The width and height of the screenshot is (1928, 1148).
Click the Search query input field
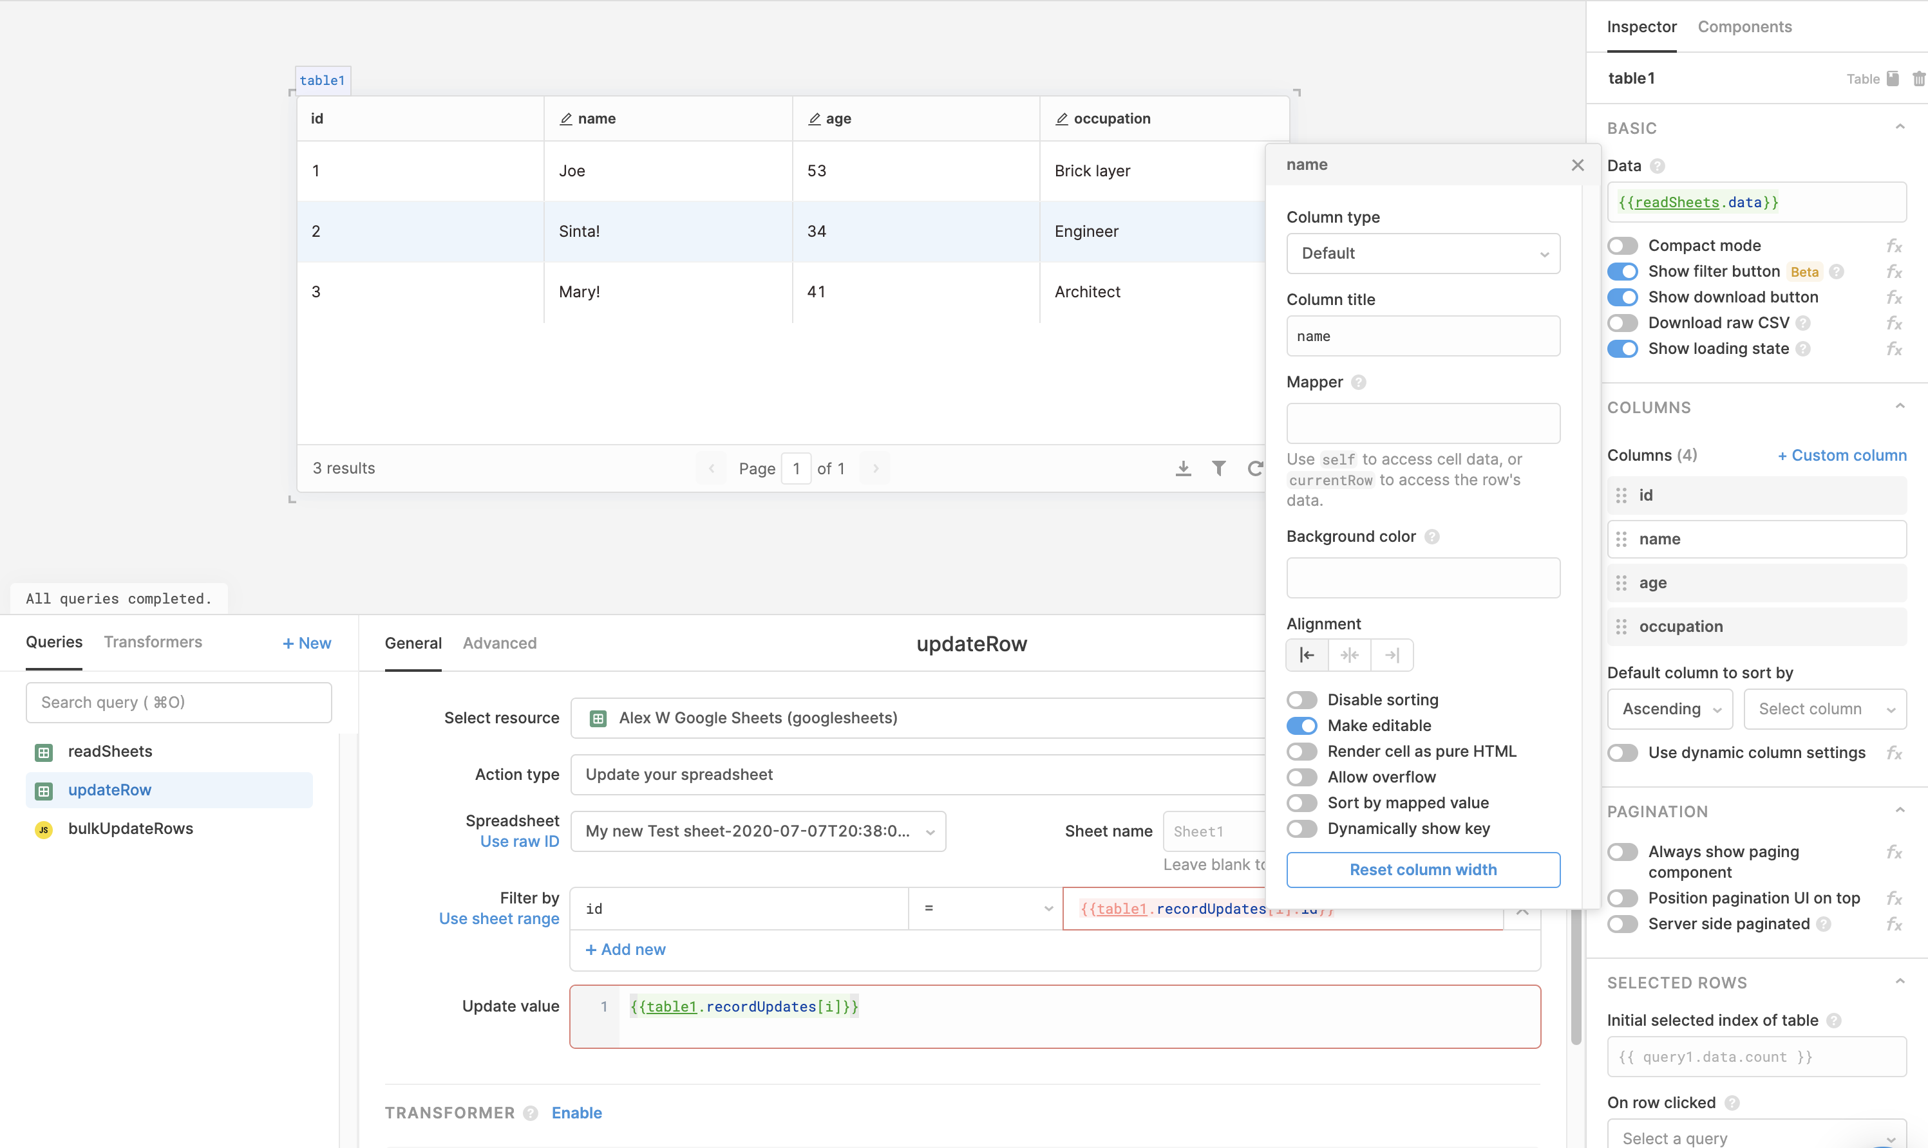(x=179, y=703)
